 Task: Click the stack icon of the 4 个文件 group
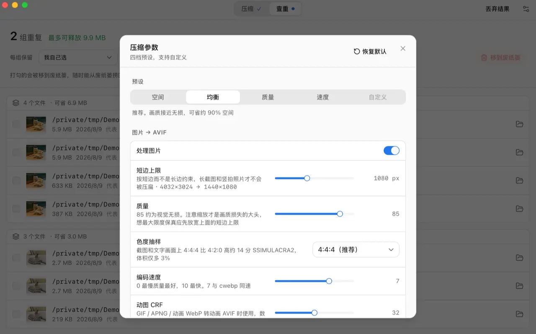16,103
